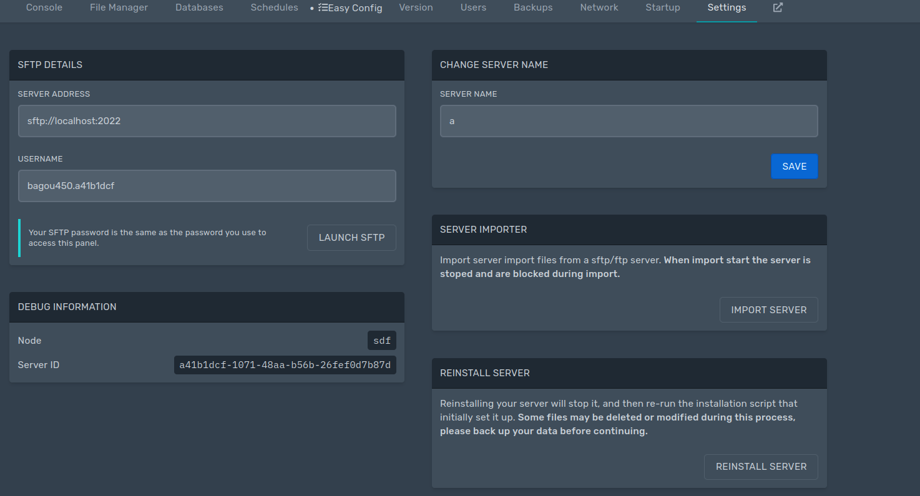Click the 'REINSTALL SERVER' heading
920x496 pixels.
tap(485, 373)
